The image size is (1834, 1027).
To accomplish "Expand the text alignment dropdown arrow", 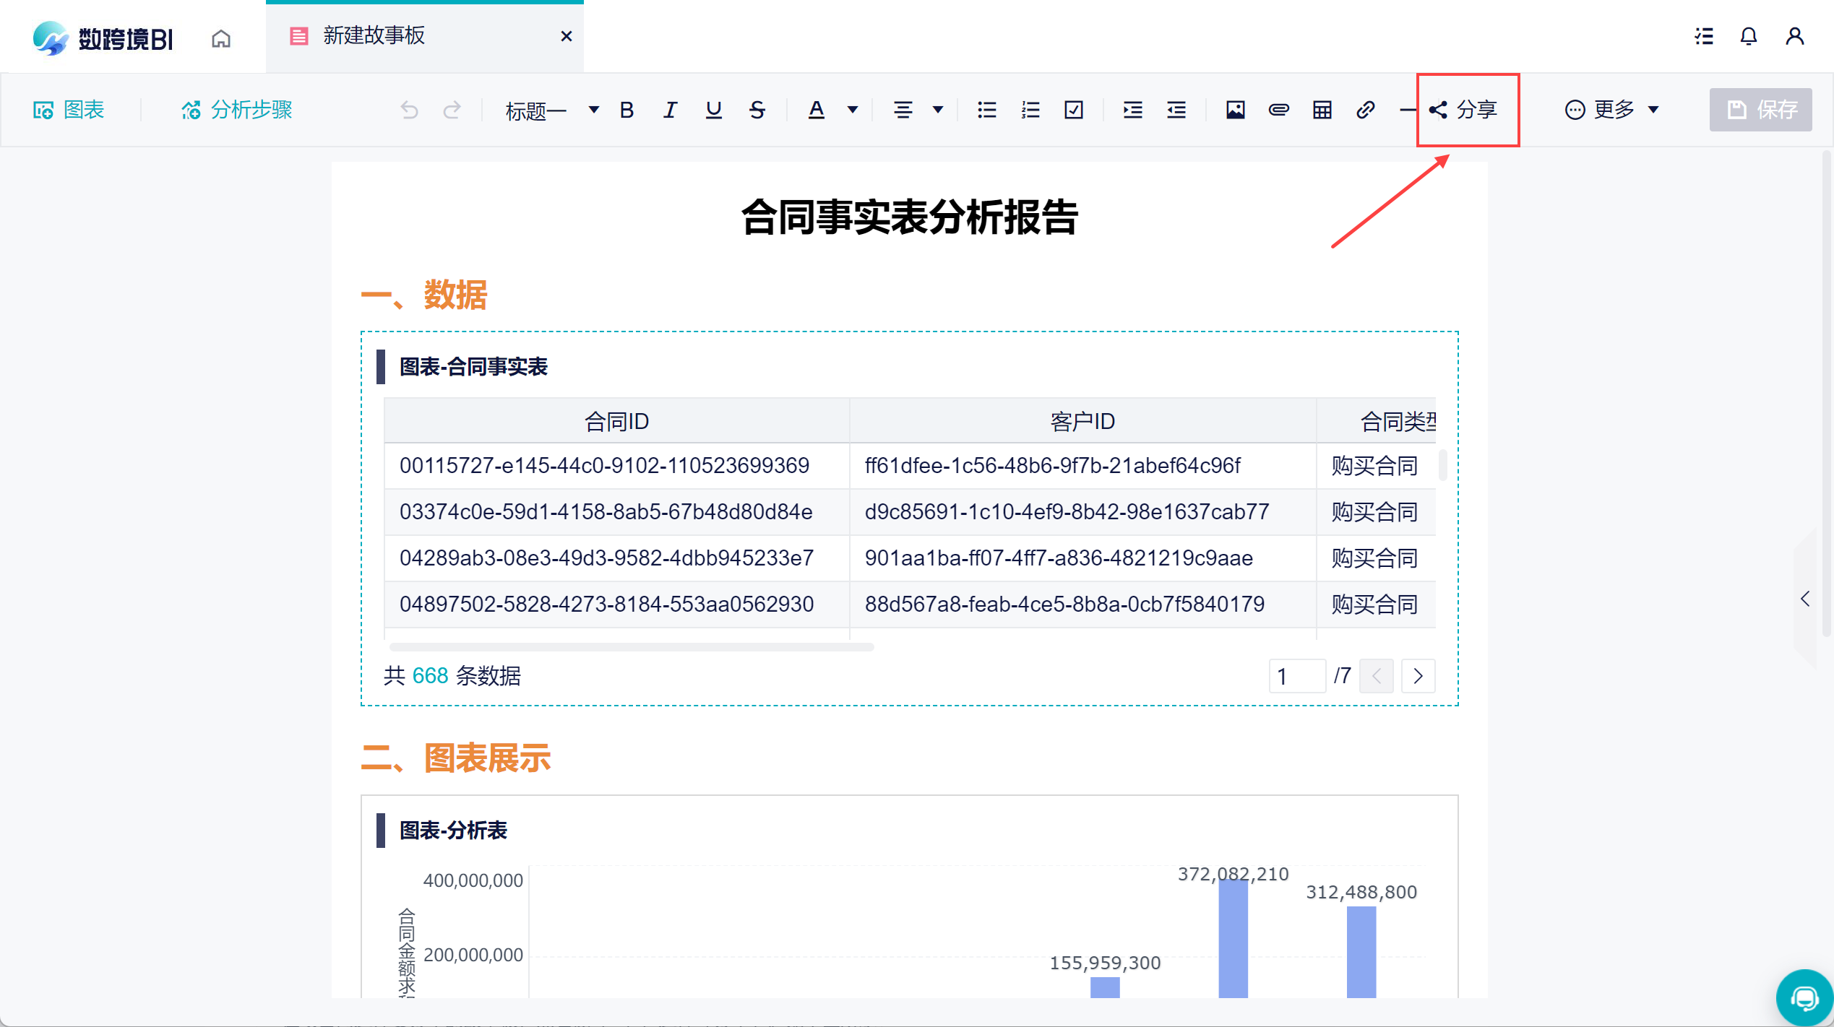I will [x=938, y=110].
